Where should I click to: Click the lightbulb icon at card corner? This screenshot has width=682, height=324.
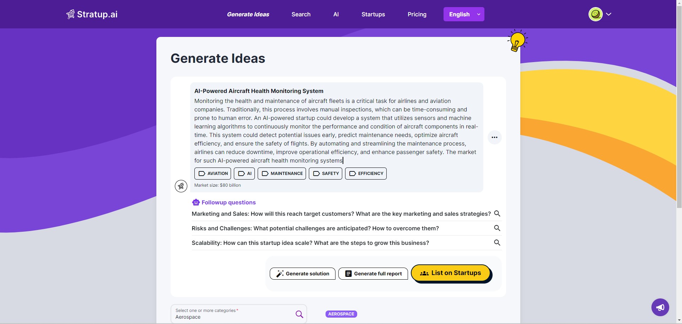pos(517,41)
